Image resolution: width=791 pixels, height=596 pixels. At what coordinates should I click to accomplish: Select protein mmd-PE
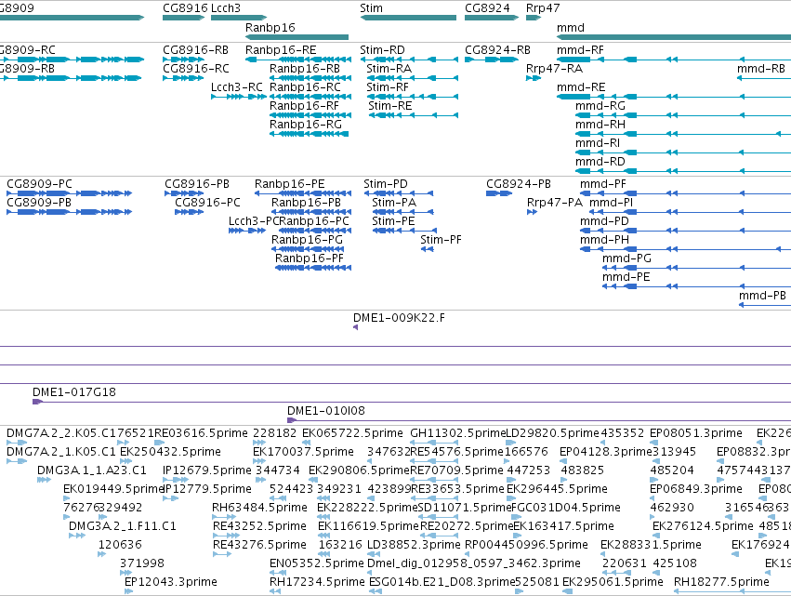697,286
